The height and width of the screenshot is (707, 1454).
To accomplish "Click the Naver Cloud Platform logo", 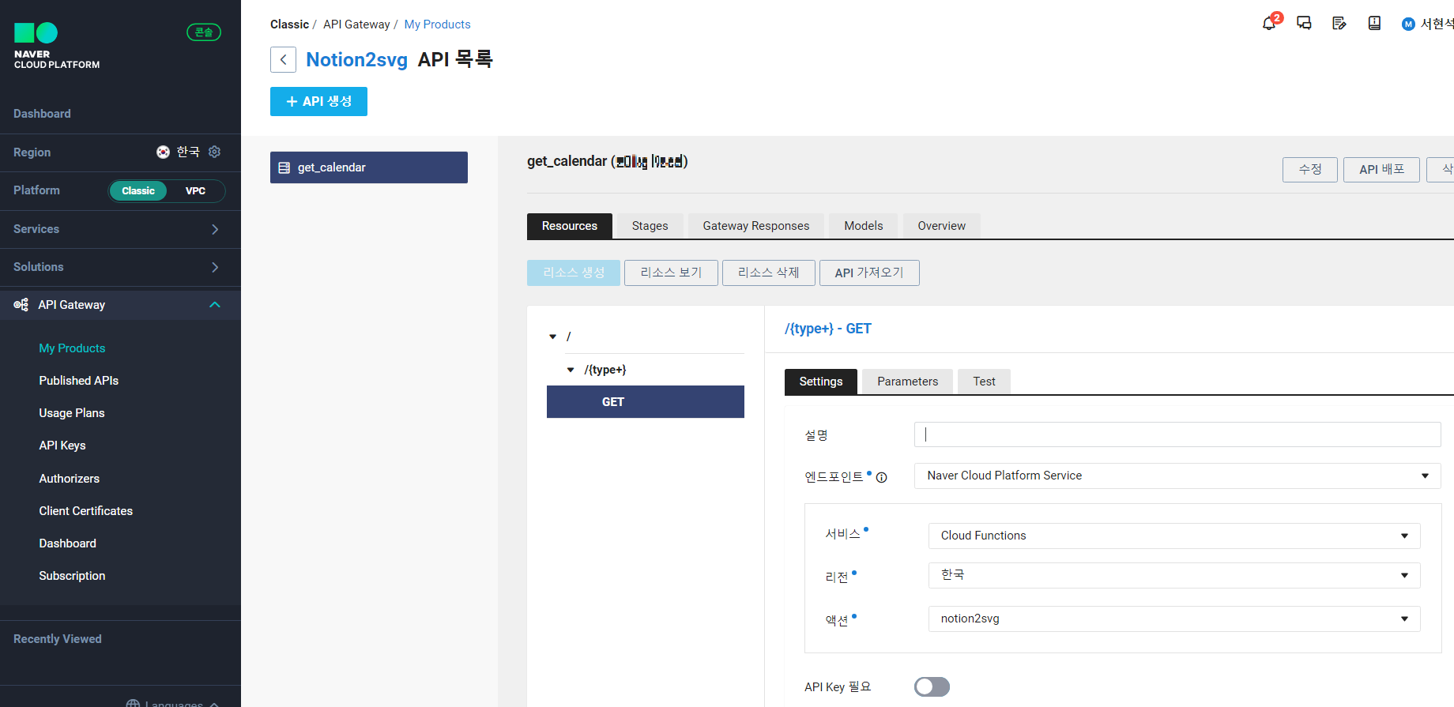I will [x=57, y=46].
